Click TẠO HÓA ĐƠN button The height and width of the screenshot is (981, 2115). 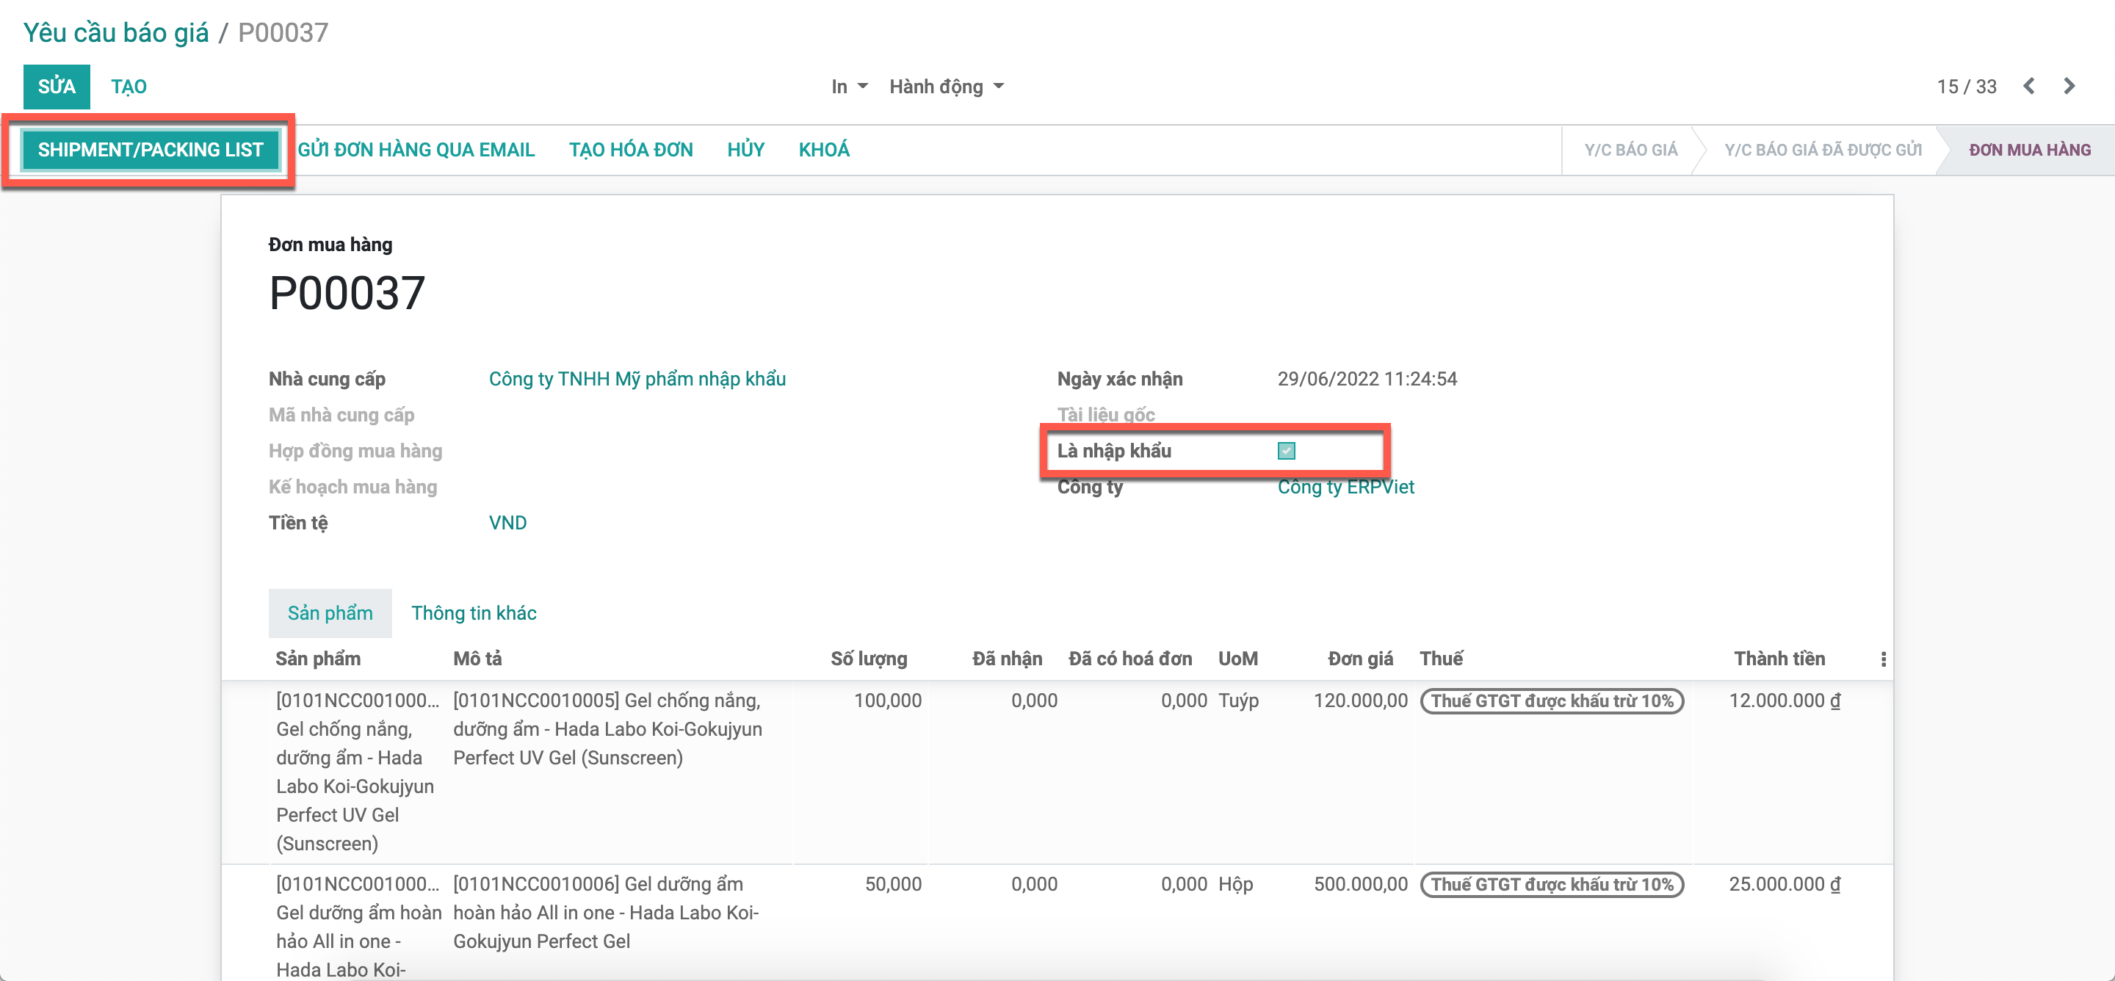coord(631,151)
